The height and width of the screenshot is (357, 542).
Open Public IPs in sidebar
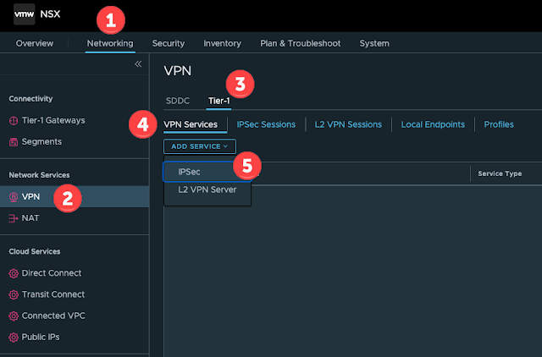pos(41,338)
